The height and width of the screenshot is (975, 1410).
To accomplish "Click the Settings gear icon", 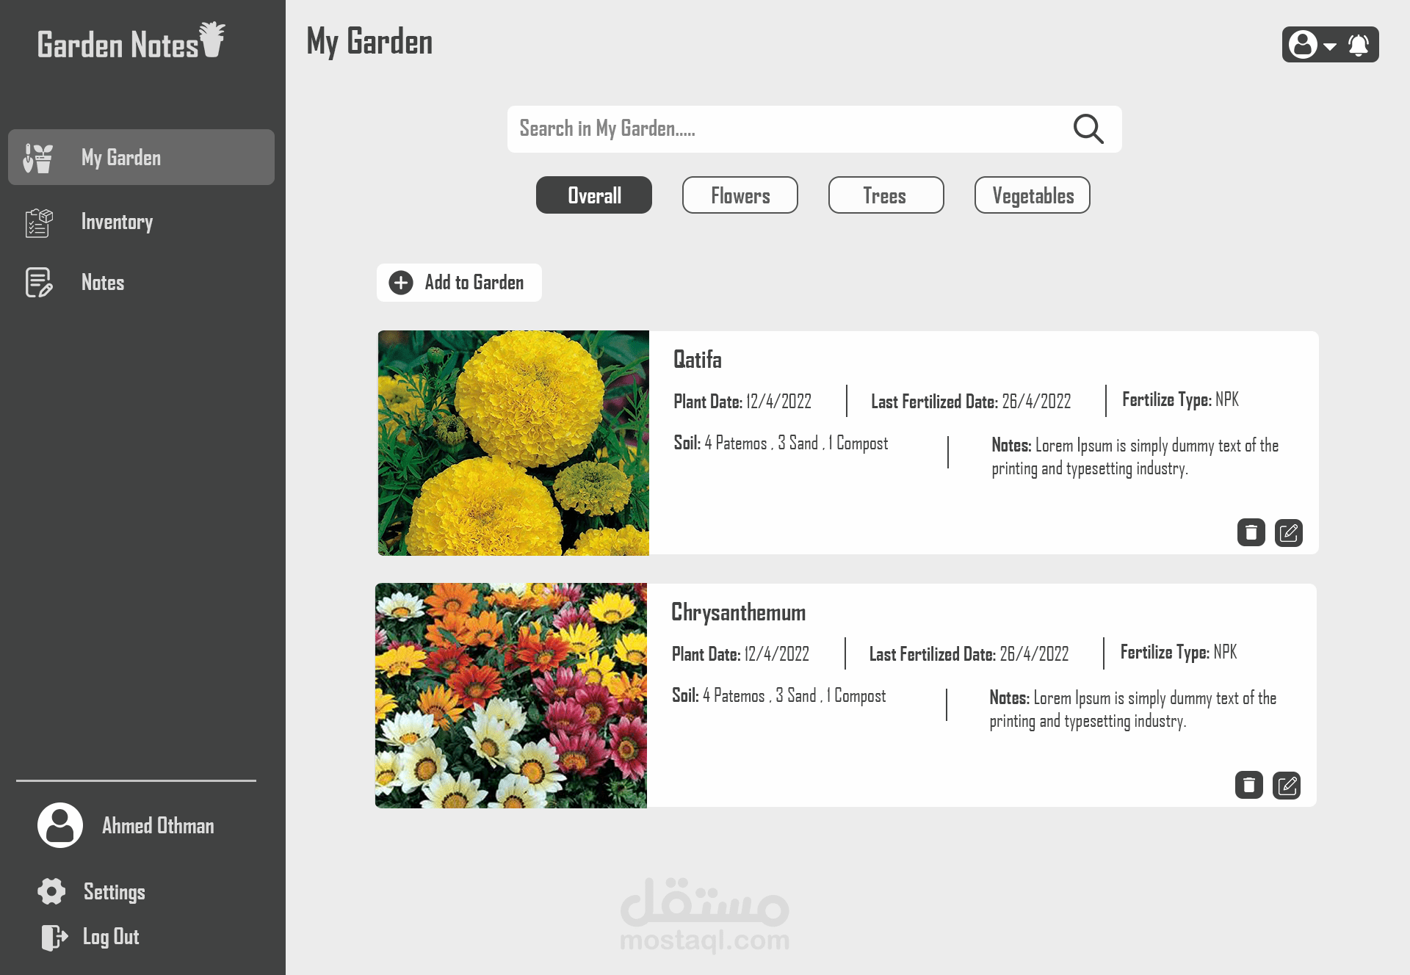I will point(51,891).
